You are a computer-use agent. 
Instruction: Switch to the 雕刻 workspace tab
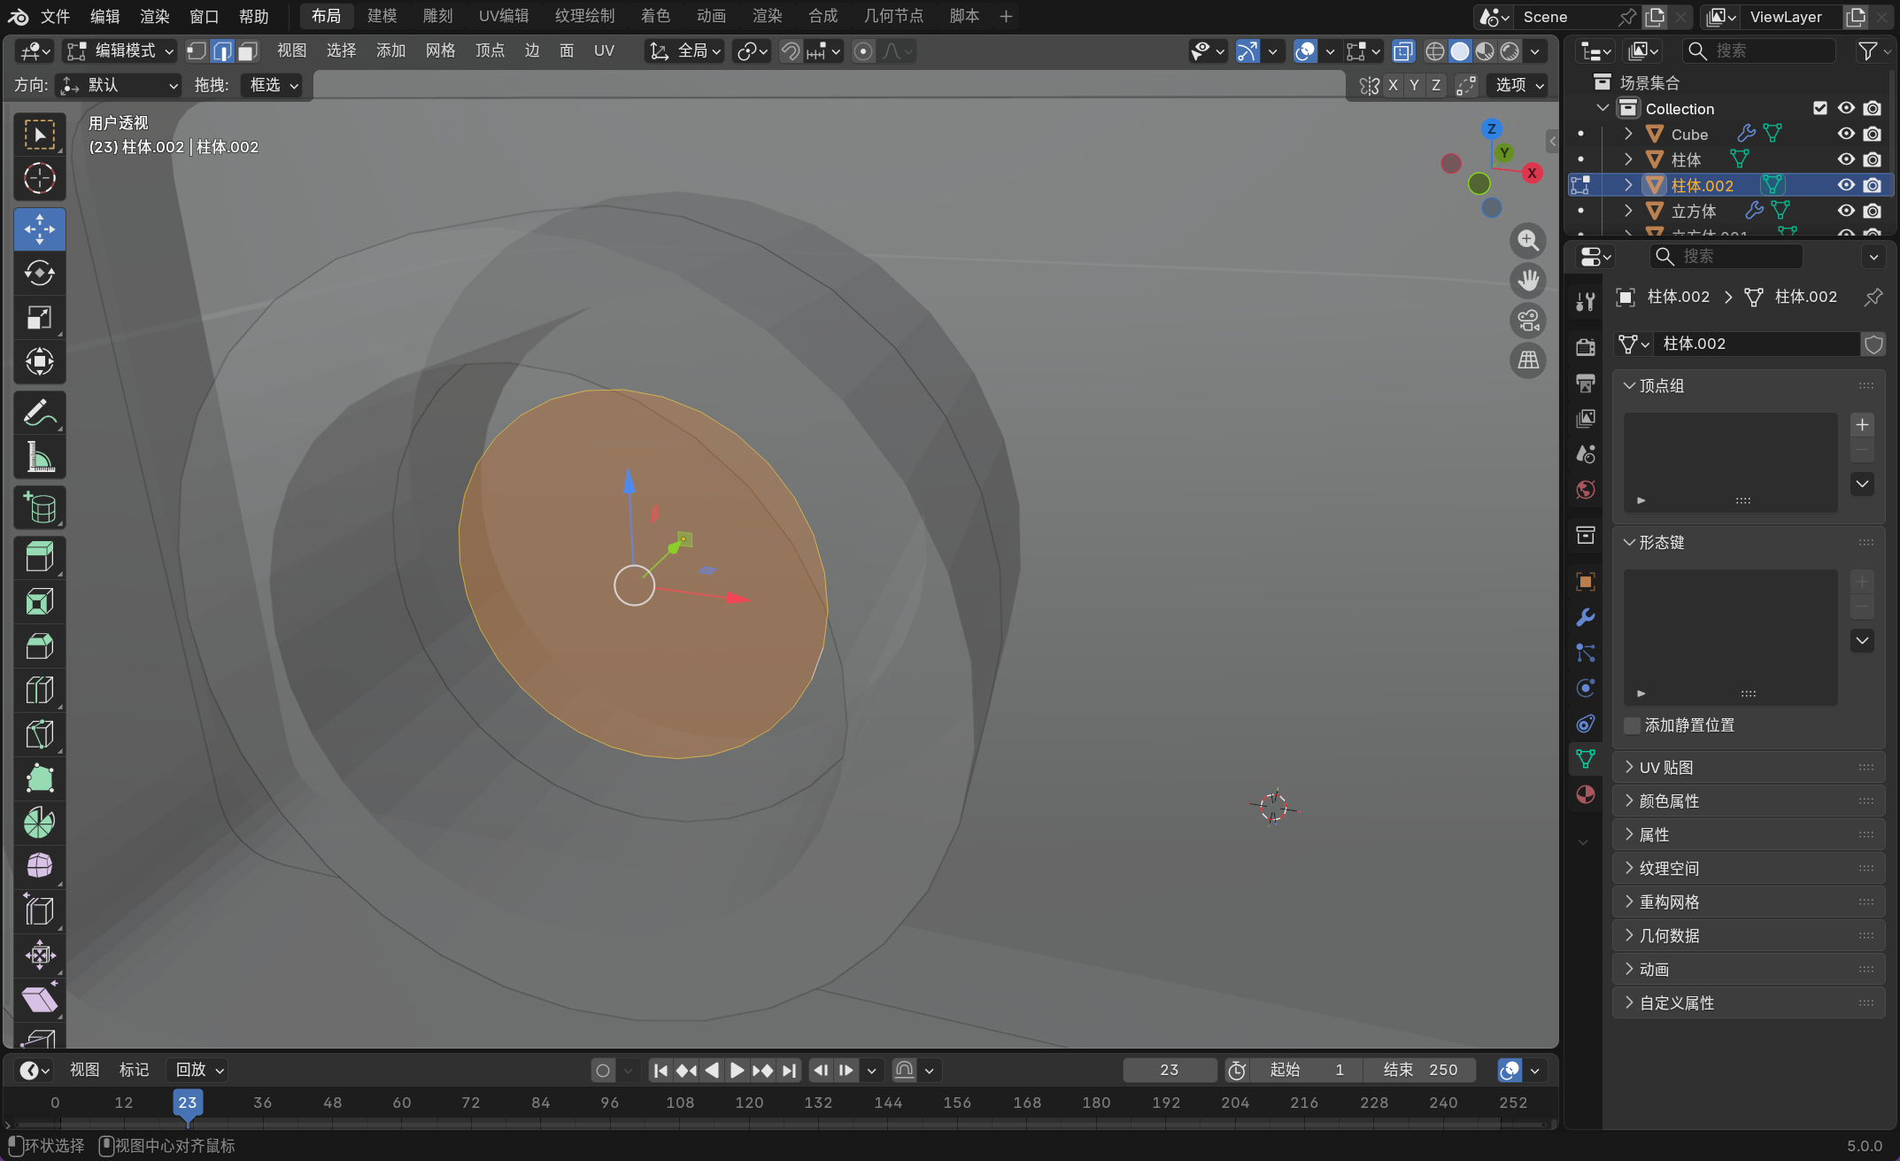[x=437, y=16]
